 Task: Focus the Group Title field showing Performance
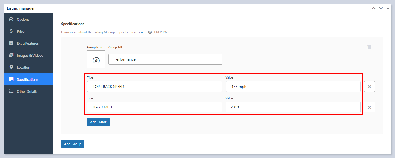click(165, 59)
